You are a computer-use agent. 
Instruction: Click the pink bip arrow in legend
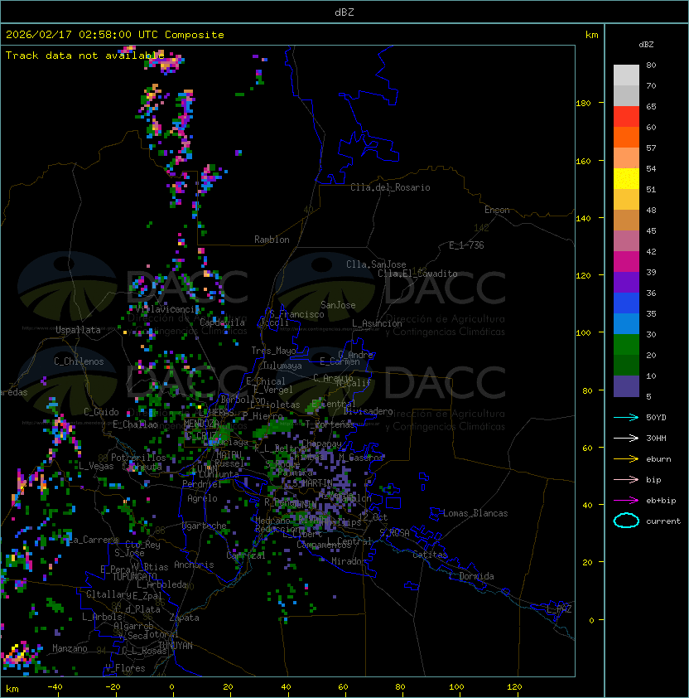pos(626,480)
